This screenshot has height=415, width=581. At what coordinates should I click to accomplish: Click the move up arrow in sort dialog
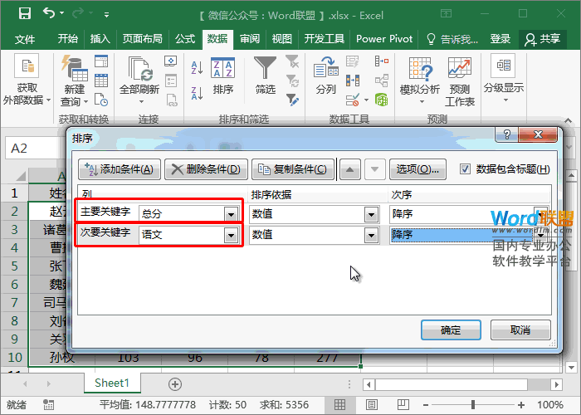click(x=350, y=169)
